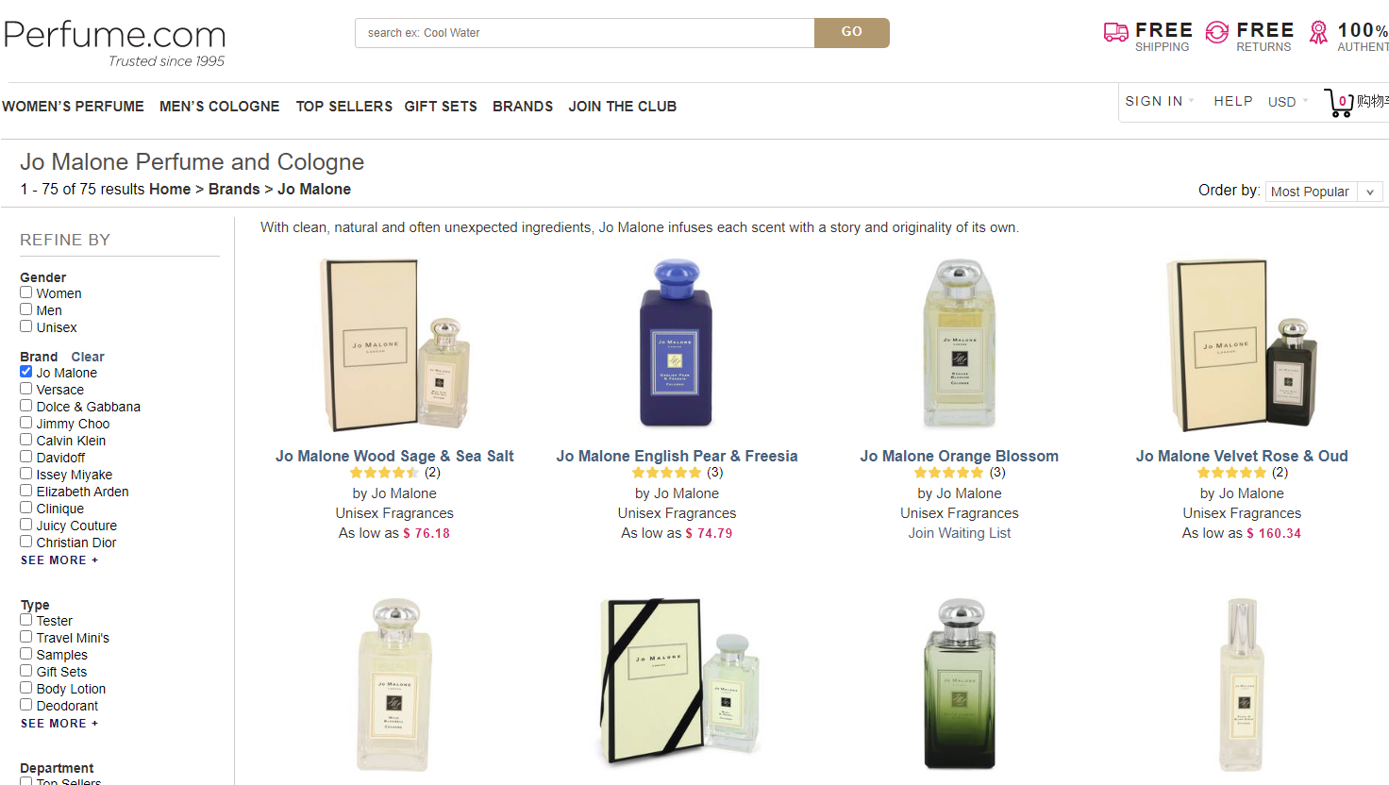Click the Velvet Rose & Oud star rating

[x=1231, y=473]
